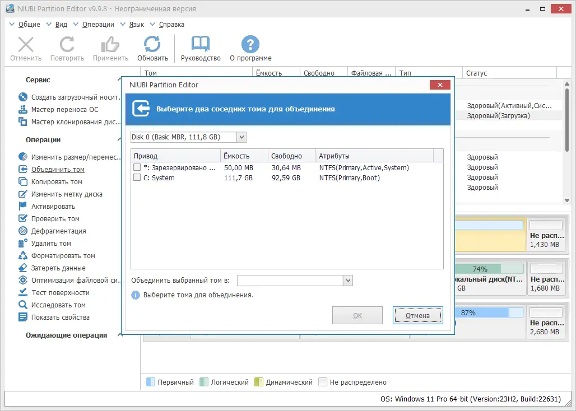Click the Динамический legend color swatch
Screen dimensions: 576x411
259,382
